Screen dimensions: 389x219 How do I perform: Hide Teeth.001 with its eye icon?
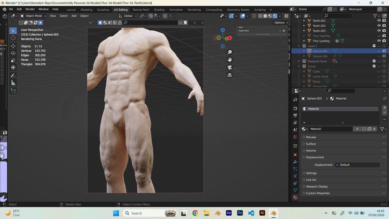[379, 20]
